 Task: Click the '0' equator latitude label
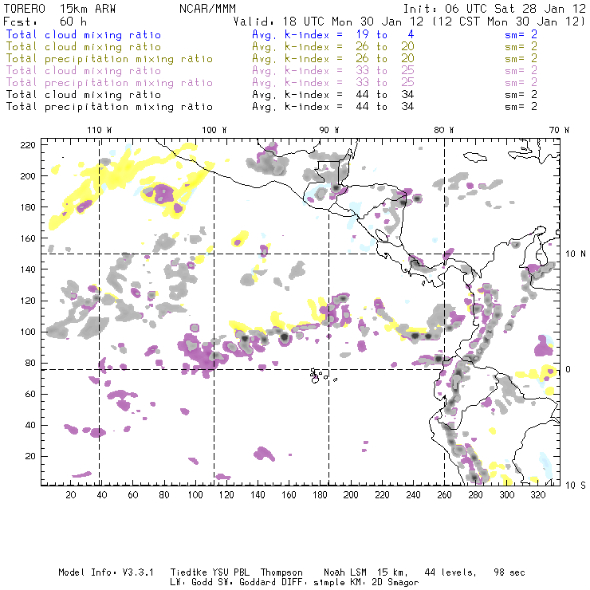pyautogui.click(x=568, y=369)
